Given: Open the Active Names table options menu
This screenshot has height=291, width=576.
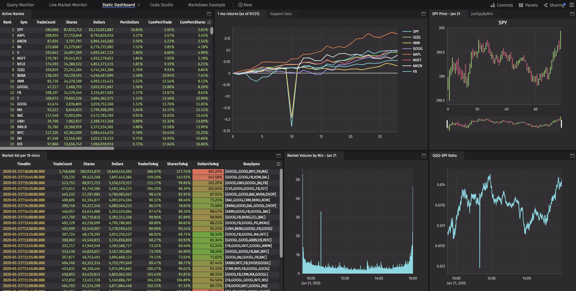Looking at the screenshot, I should pyautogui.click(x=209, y=22).
